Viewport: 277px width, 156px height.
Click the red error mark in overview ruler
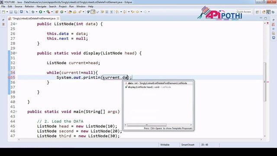pos(268,82)
